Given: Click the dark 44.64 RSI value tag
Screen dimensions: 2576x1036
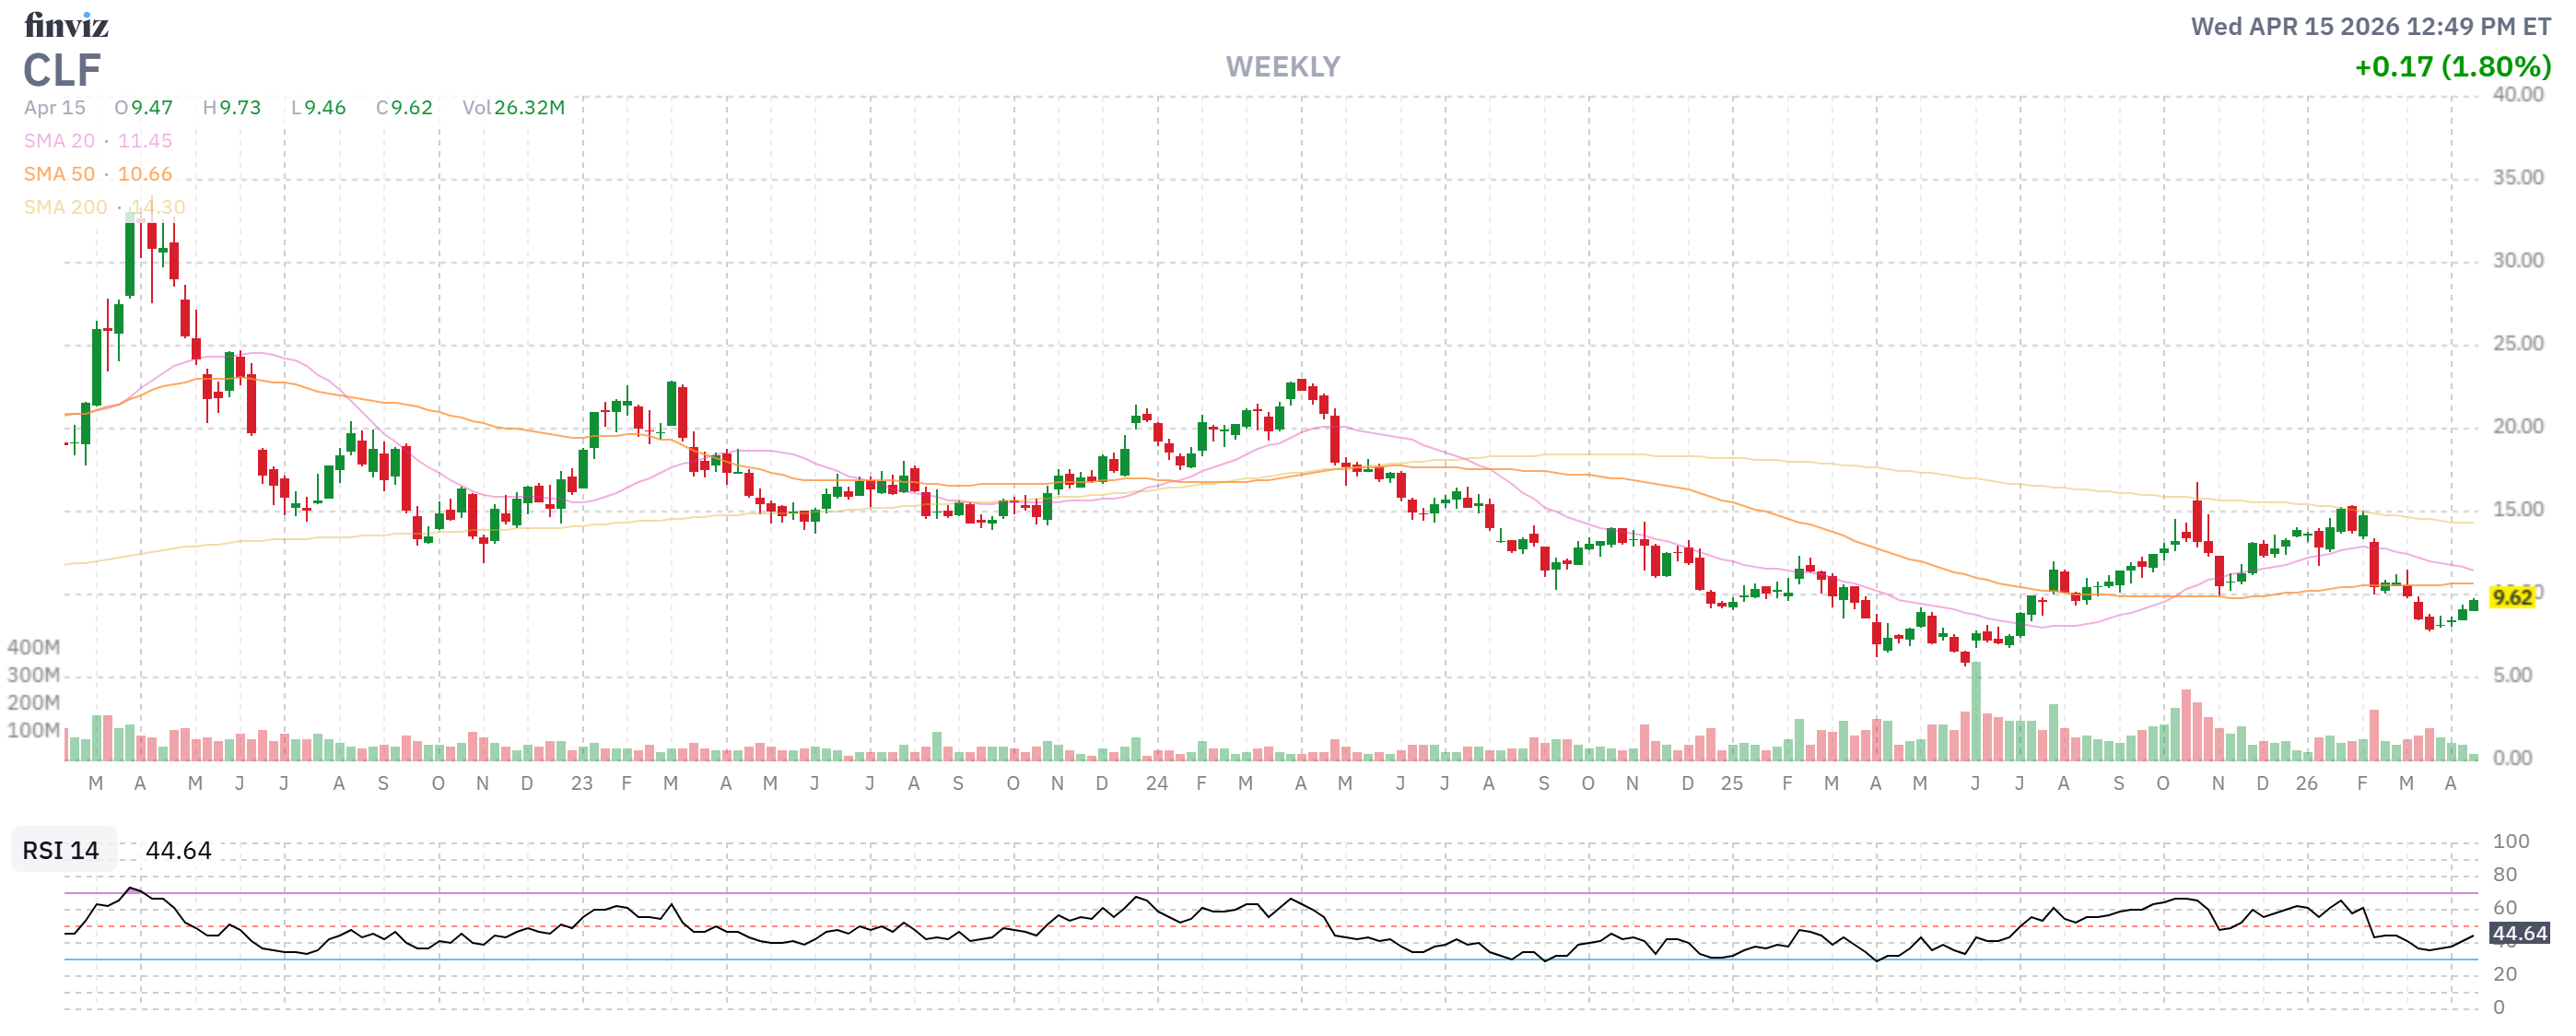Looking at the screenshot, I should pyautogui.click(x=2519, y=934).
